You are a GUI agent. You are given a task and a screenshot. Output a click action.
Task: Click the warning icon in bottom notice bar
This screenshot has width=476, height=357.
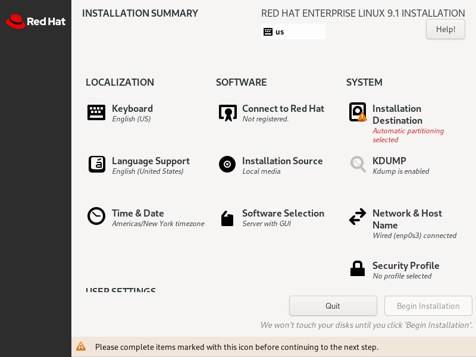click(81, 346)
